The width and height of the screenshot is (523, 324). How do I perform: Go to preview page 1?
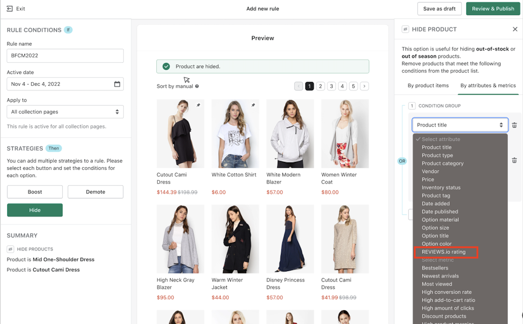(x=309, y=86)
